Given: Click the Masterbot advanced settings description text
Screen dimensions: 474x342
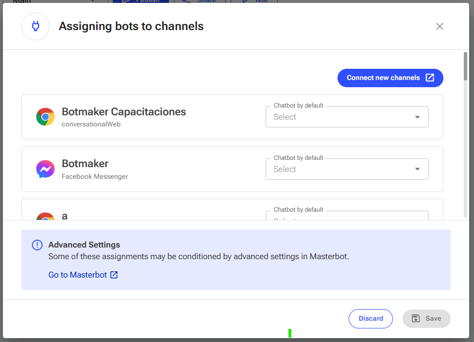Looking at the screenshot, I should [x=199, y=257].
